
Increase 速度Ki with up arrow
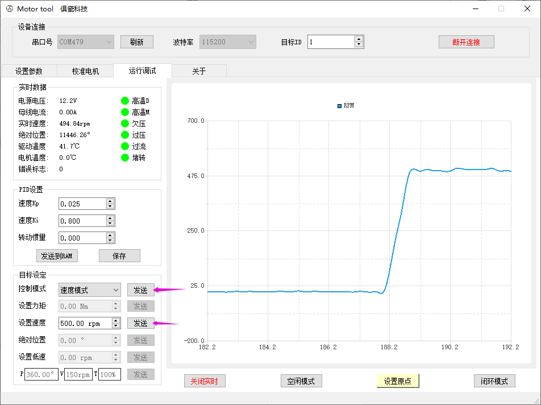click(x=110, y=218)
